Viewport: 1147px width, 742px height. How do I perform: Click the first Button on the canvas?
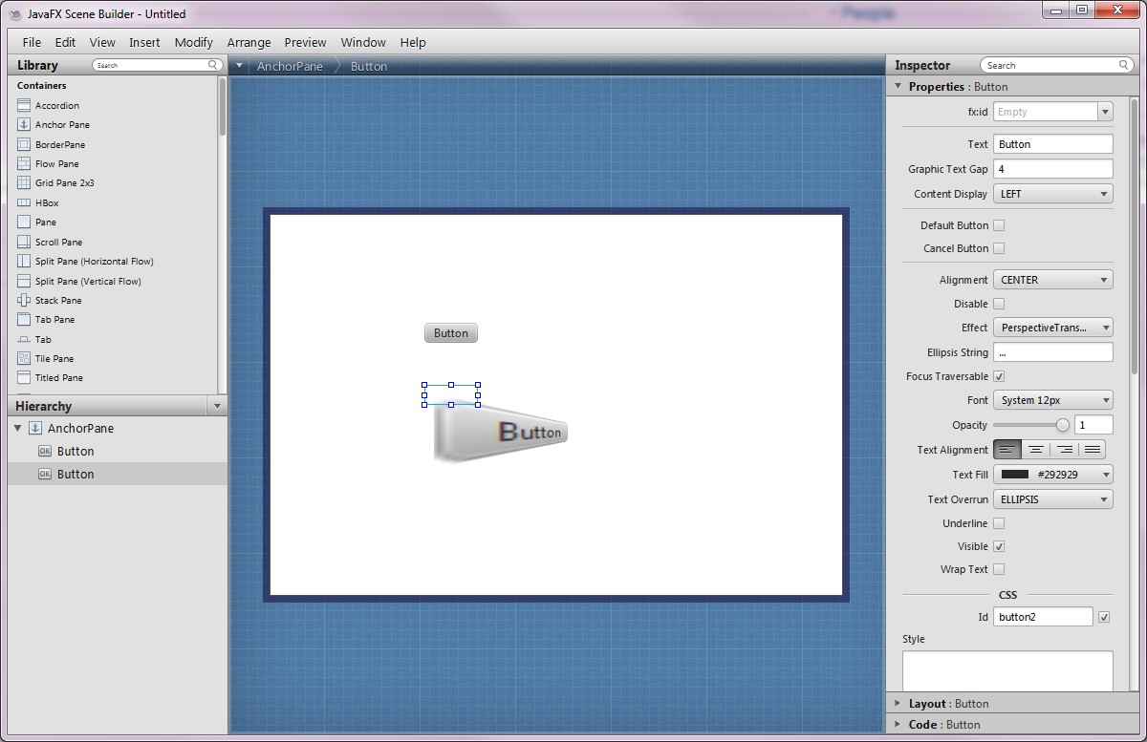tap(450, 333)
